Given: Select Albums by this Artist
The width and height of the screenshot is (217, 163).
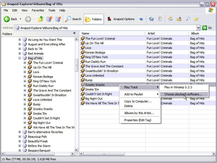Looking at the screenshot, I should tap(140, 113).
